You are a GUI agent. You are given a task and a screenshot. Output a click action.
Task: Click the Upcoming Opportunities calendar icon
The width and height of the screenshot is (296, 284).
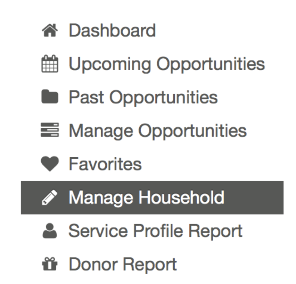(50, 64)
